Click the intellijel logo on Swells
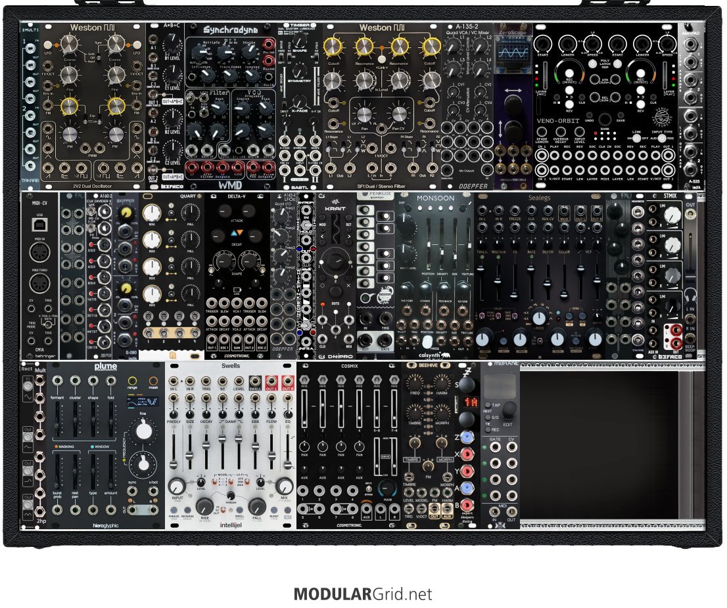The width and height of the screenshot is (727, 608). coord(231,525)
